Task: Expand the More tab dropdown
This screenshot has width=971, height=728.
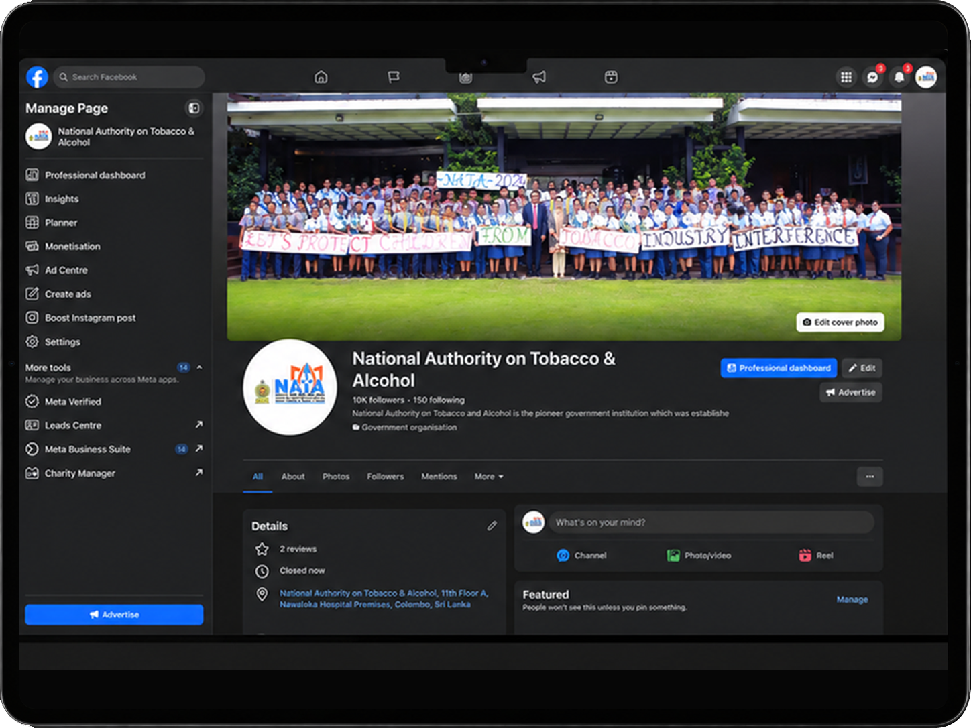Action: coord(489,477)
